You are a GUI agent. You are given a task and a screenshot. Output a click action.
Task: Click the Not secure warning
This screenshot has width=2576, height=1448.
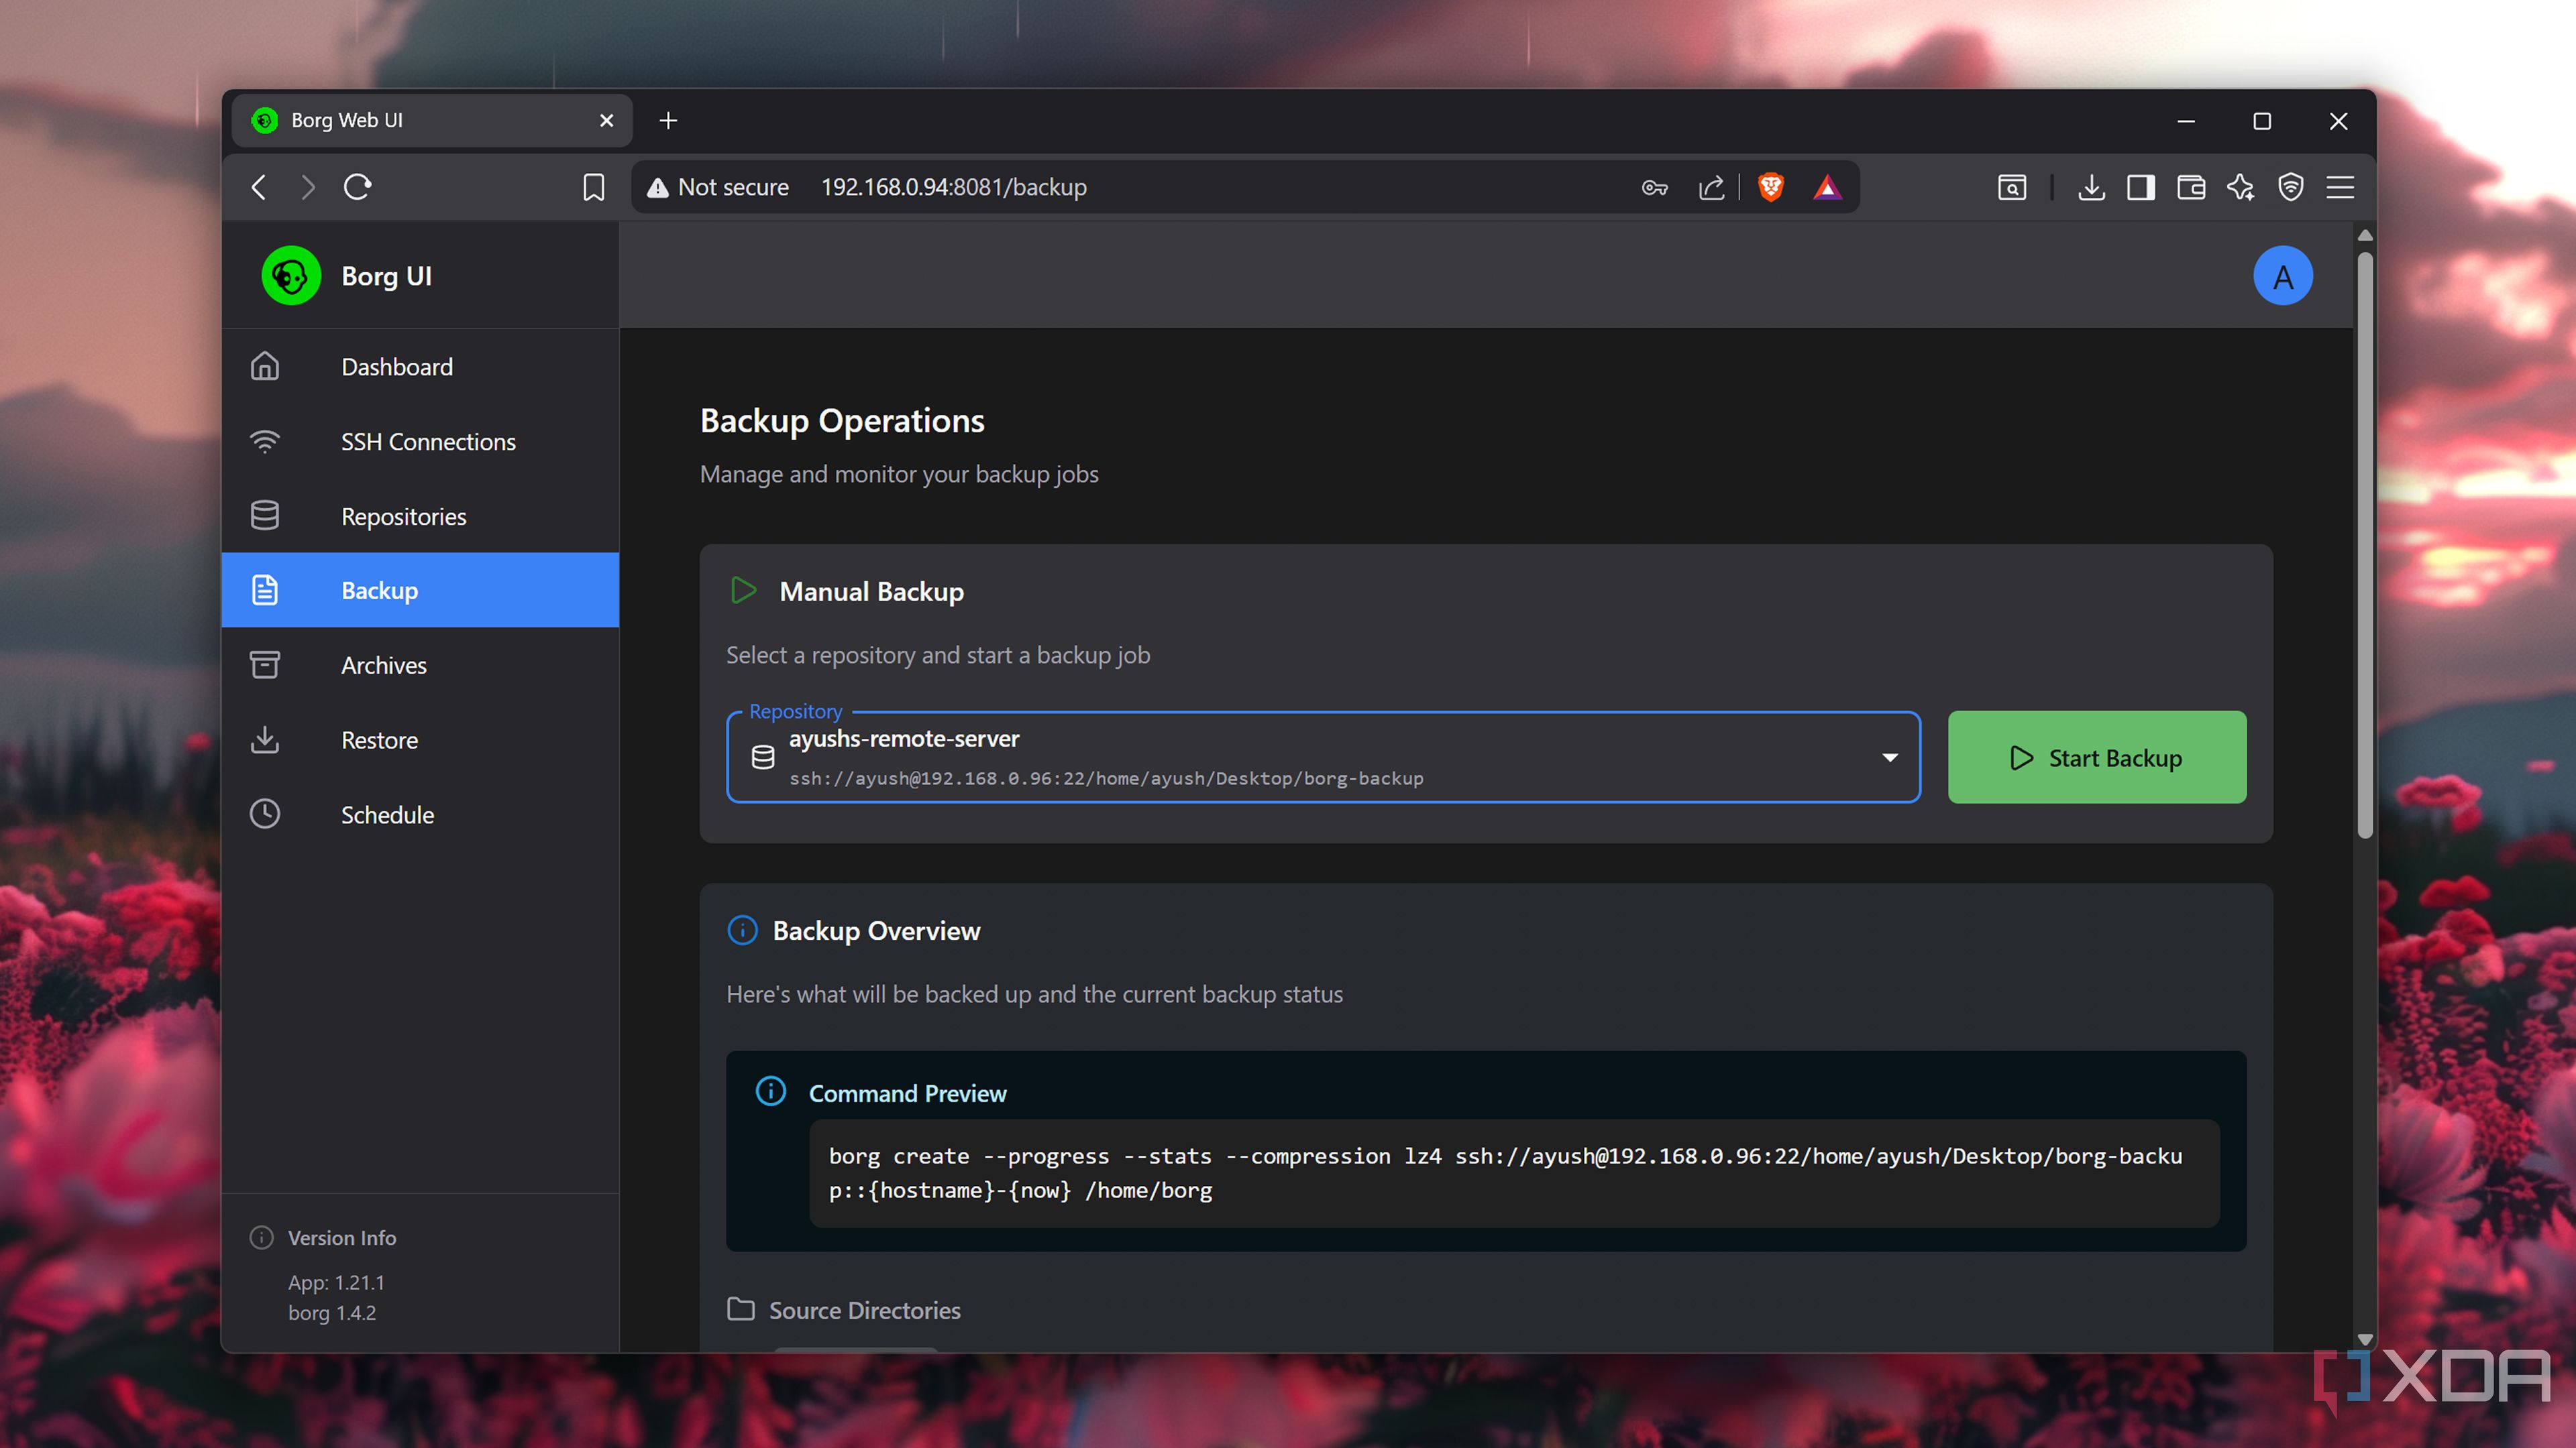click(718, 187)
